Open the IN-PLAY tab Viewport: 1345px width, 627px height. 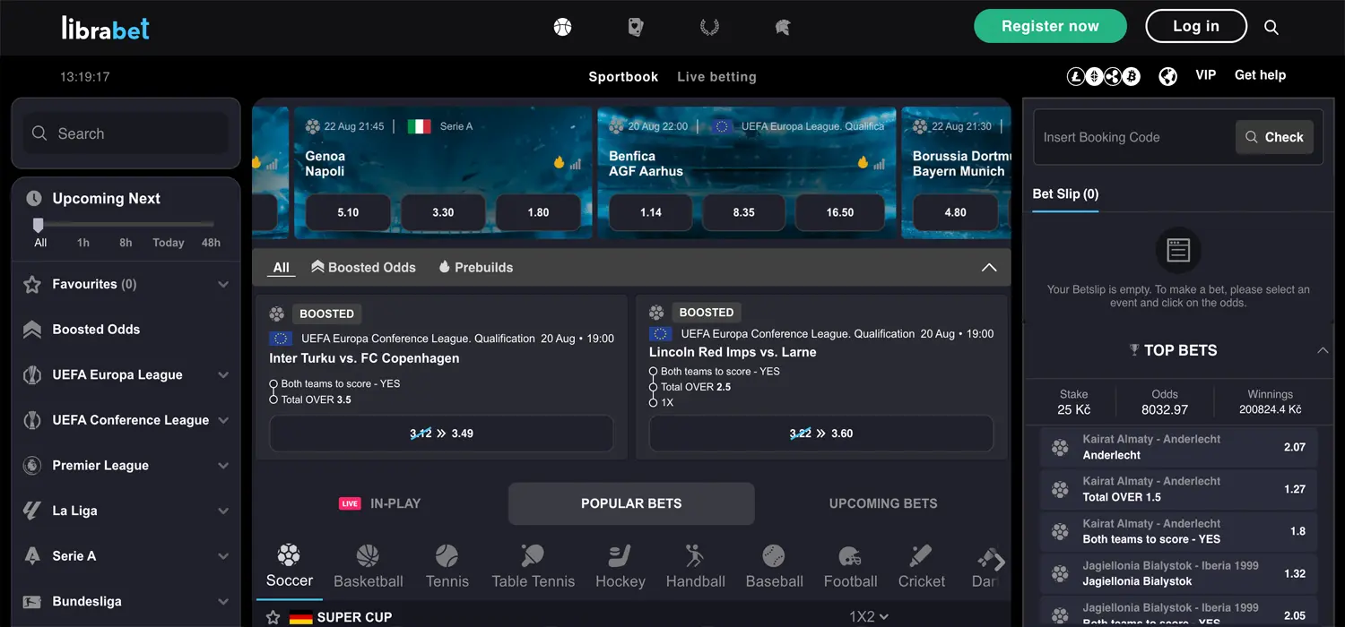[380, 503]
